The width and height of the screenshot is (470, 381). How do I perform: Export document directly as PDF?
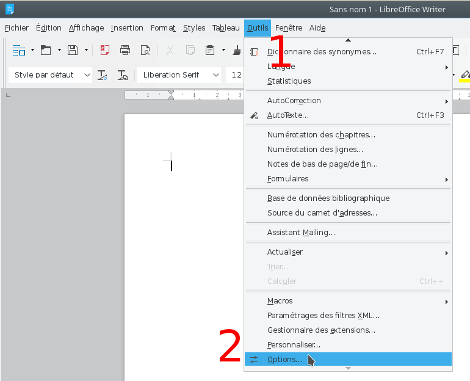tap(105, 50)
